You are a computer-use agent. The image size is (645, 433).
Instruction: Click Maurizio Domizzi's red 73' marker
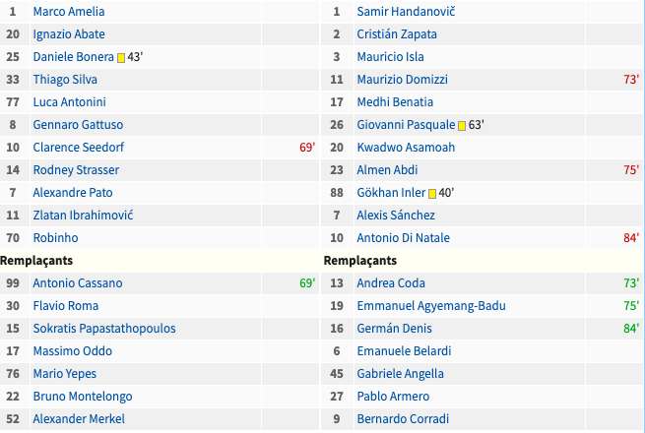click(631, 80)
